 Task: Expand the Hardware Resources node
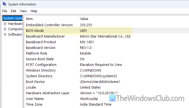coord(5,24)
